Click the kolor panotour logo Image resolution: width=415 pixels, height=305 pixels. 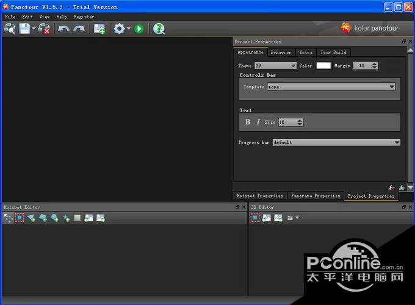pyautogui.click(x=369, y=28)
